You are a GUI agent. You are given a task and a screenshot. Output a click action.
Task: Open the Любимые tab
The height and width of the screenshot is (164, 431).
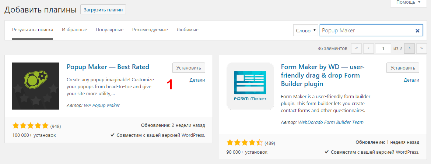(188, 30)
